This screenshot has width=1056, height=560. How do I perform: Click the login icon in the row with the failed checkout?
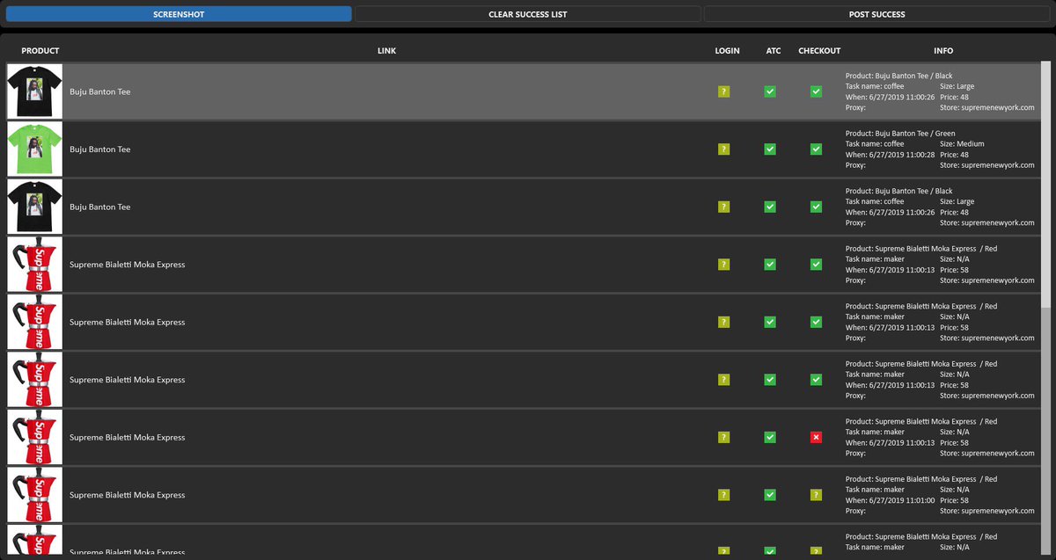(x=723, y=437)
